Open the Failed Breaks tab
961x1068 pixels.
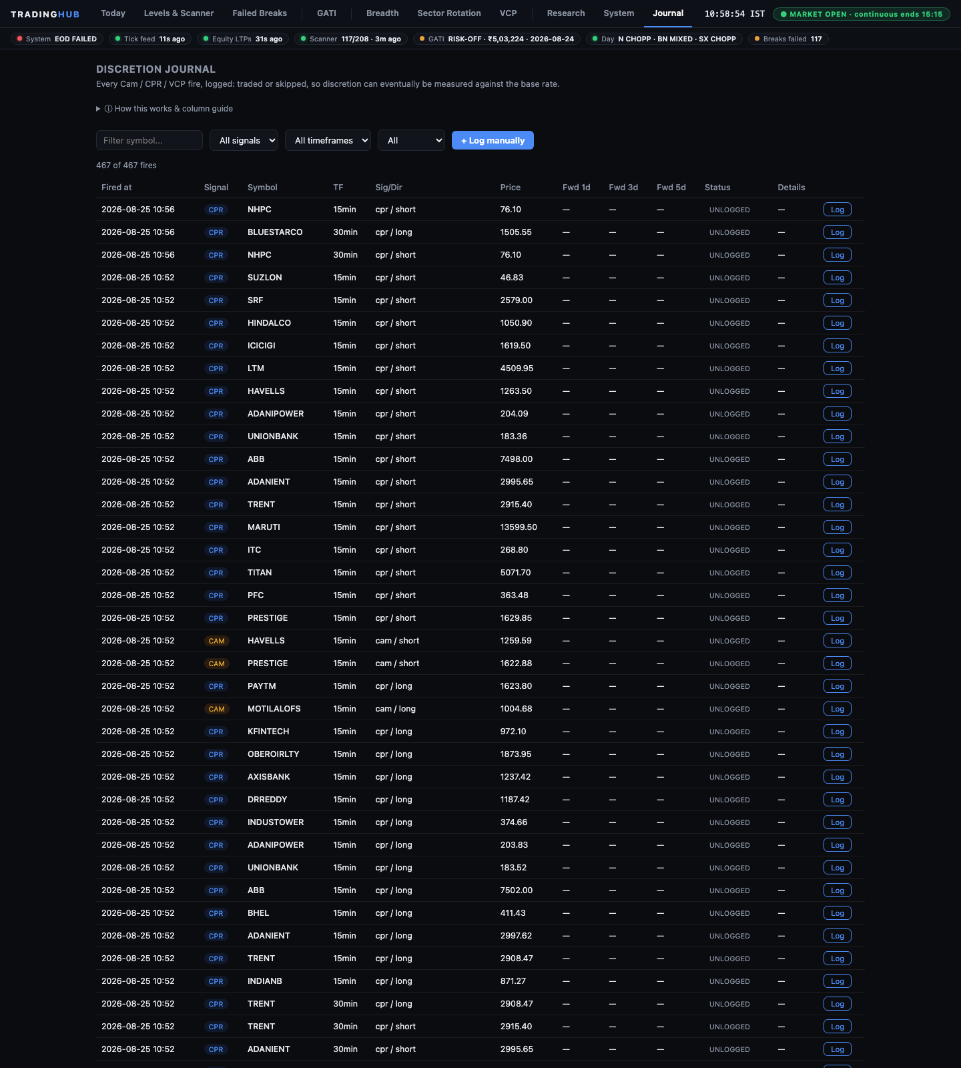click(260, 13)
